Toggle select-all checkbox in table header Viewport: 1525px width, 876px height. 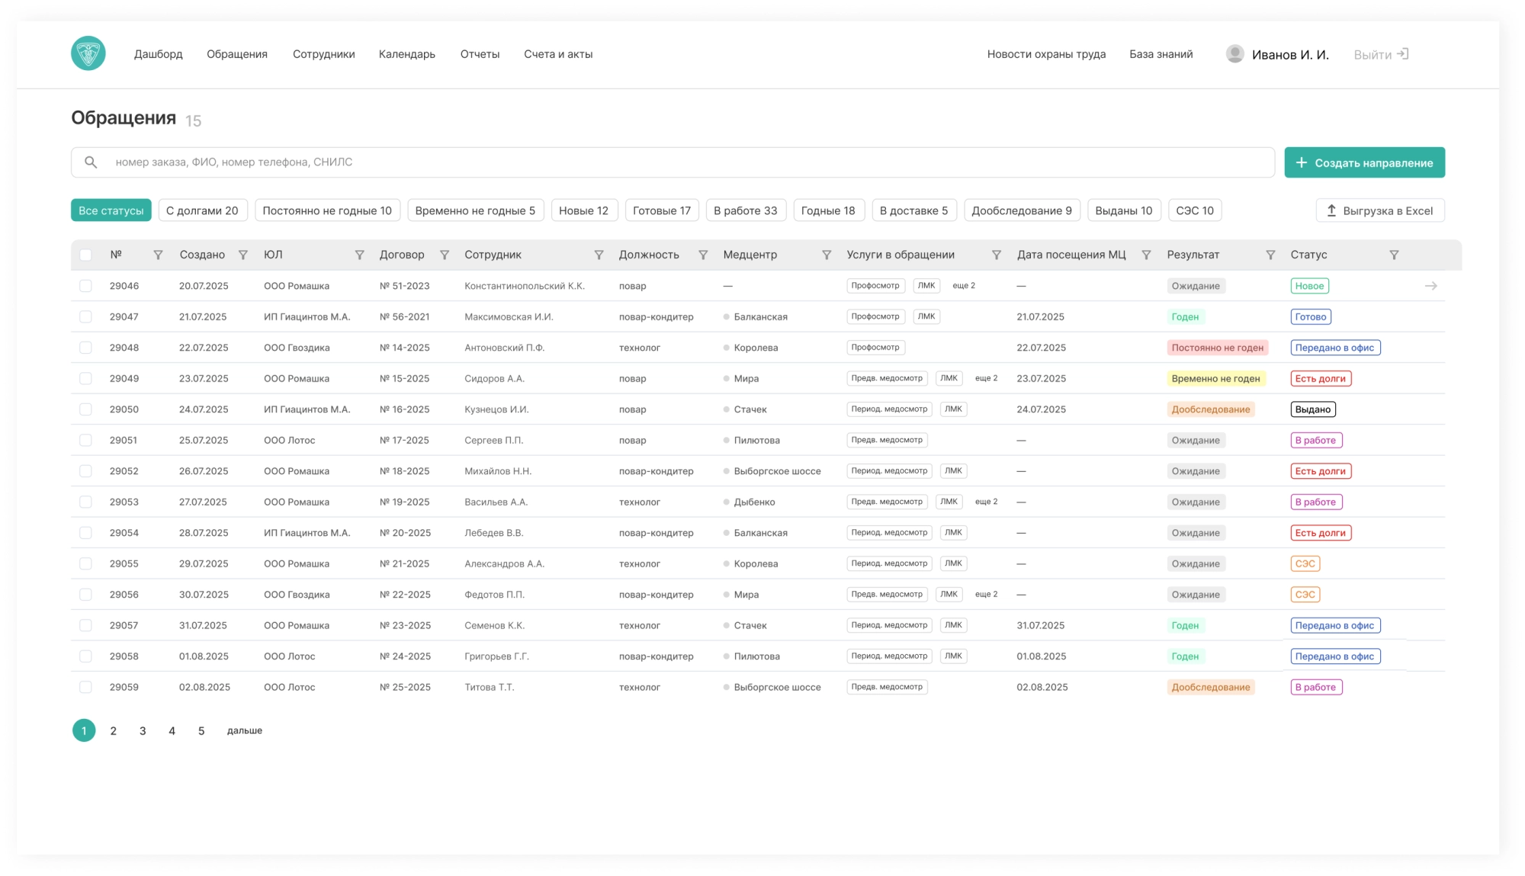click(85, 255)
